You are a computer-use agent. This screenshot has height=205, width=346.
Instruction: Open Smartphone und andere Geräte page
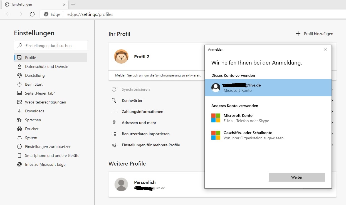51,155
